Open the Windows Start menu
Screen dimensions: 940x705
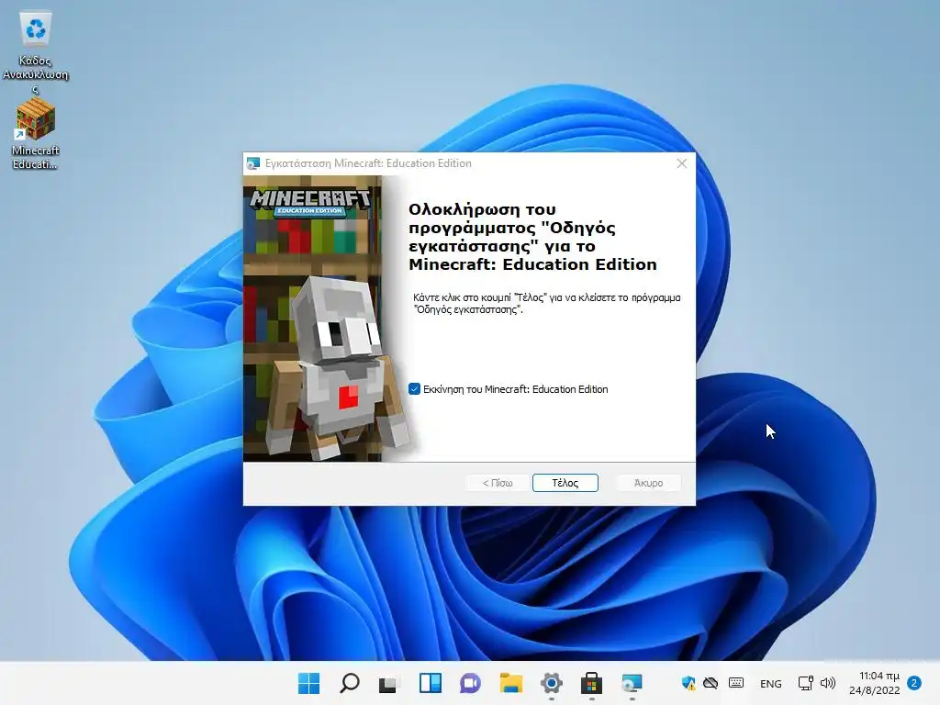[x=308, y=683]
